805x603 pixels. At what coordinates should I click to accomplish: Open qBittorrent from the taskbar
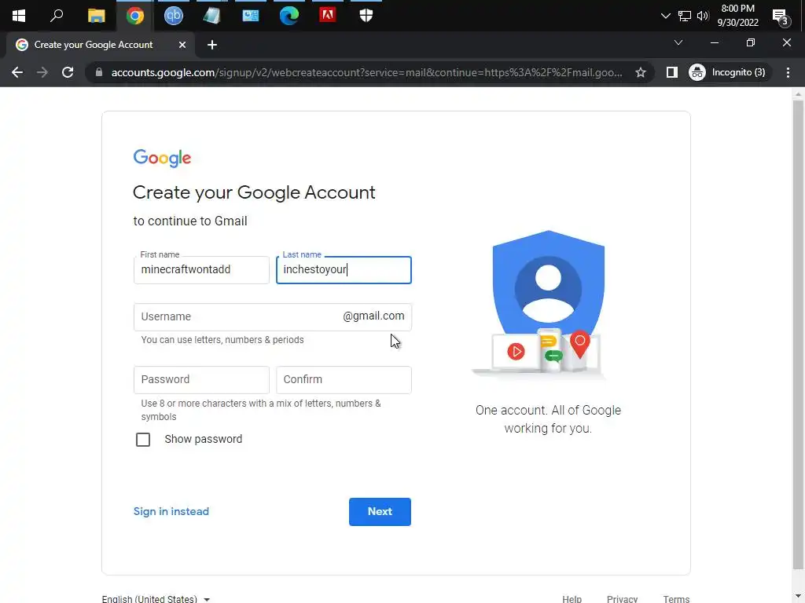[174, 16]
